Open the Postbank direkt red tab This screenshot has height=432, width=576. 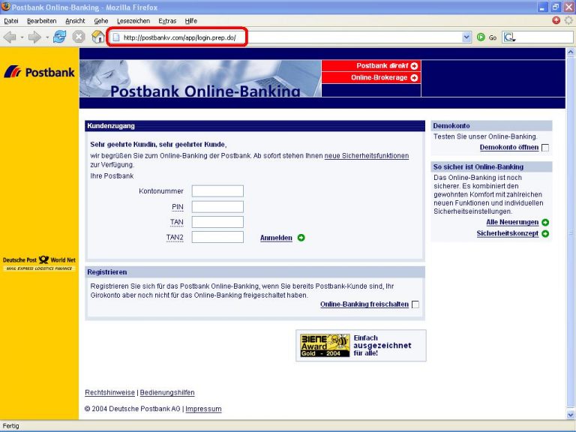point(370,66)
